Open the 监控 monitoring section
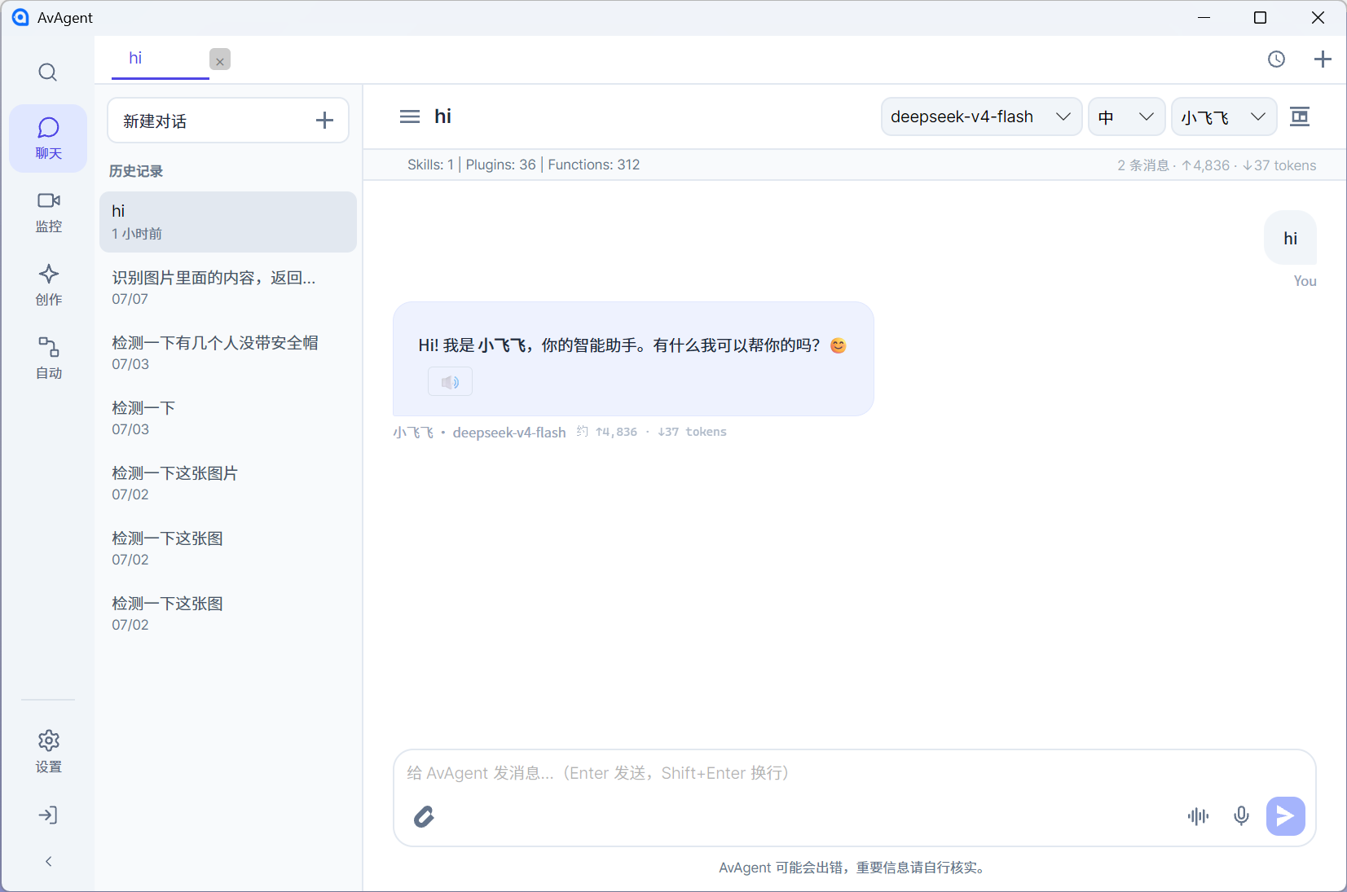Image resolution: width=1347 pixels, height=892 pixels. click(x=48, y=212)
